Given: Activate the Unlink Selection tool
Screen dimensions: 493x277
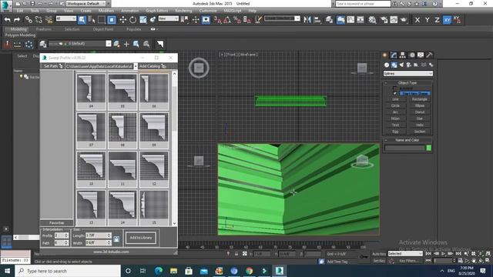Looking at the screenshot, I should 39,20.
